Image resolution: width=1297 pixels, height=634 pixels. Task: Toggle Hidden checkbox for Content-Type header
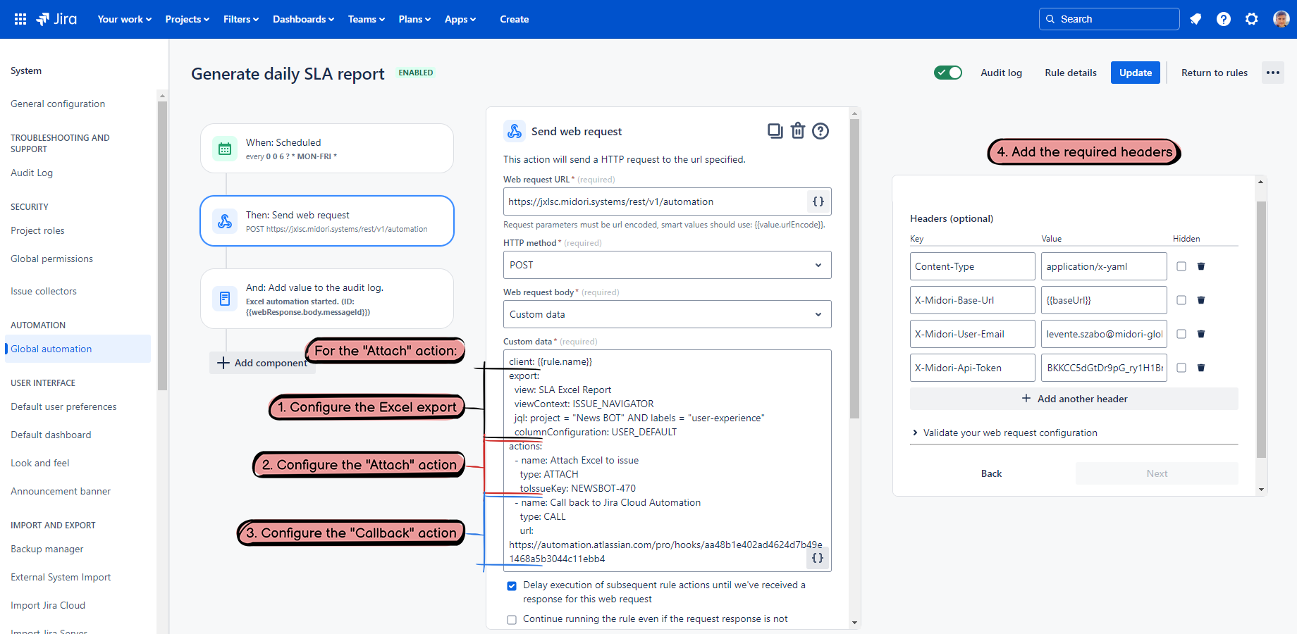1181,266
